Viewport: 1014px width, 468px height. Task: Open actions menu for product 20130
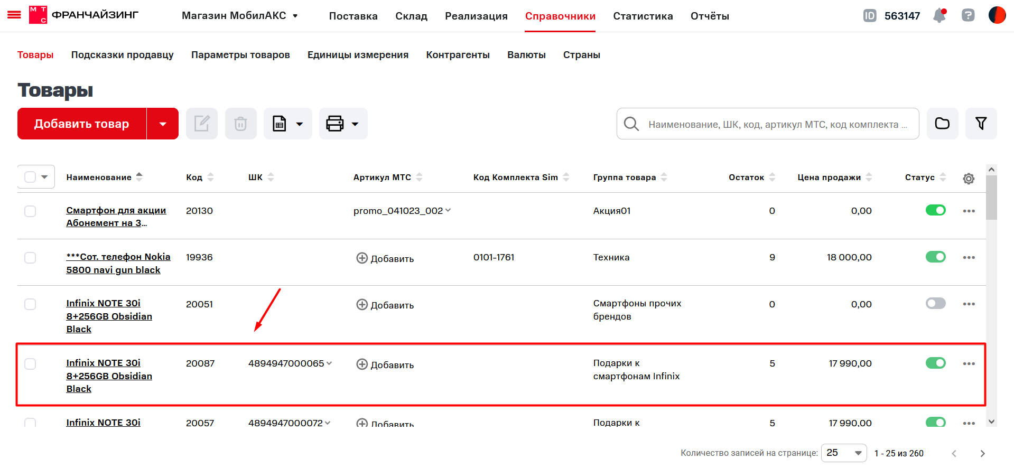click(969, 211)
